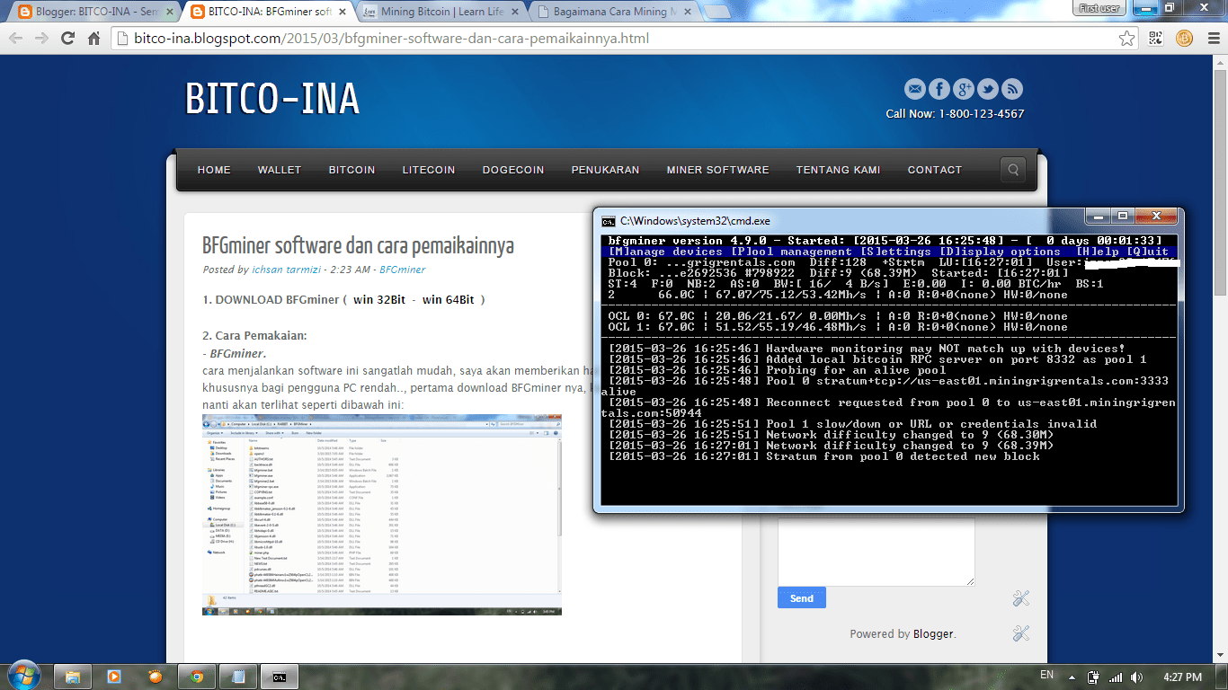Click the email envelope social icon
Screen dimensions: 1228x690
click(x=914, y=89)
